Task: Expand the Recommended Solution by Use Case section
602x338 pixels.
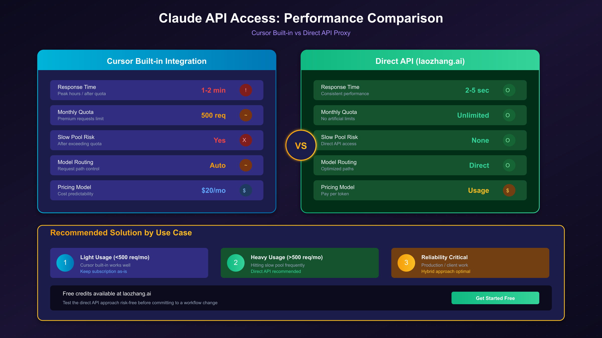Action: pyautogui.click(x=121, y=233)
